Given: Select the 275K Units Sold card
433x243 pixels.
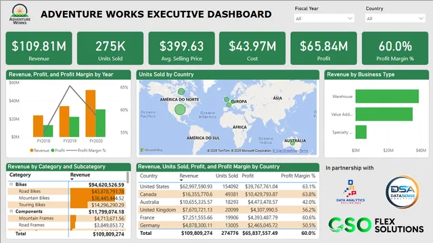Looking at the screenshot, I should (x=110, y=48).
